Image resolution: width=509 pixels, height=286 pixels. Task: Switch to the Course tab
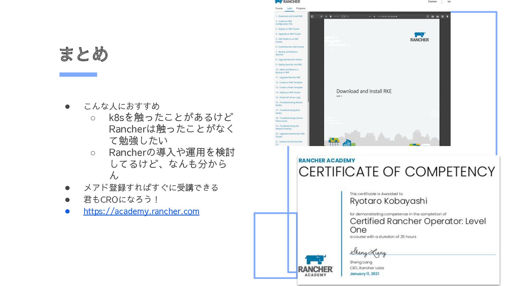(279, 8)
